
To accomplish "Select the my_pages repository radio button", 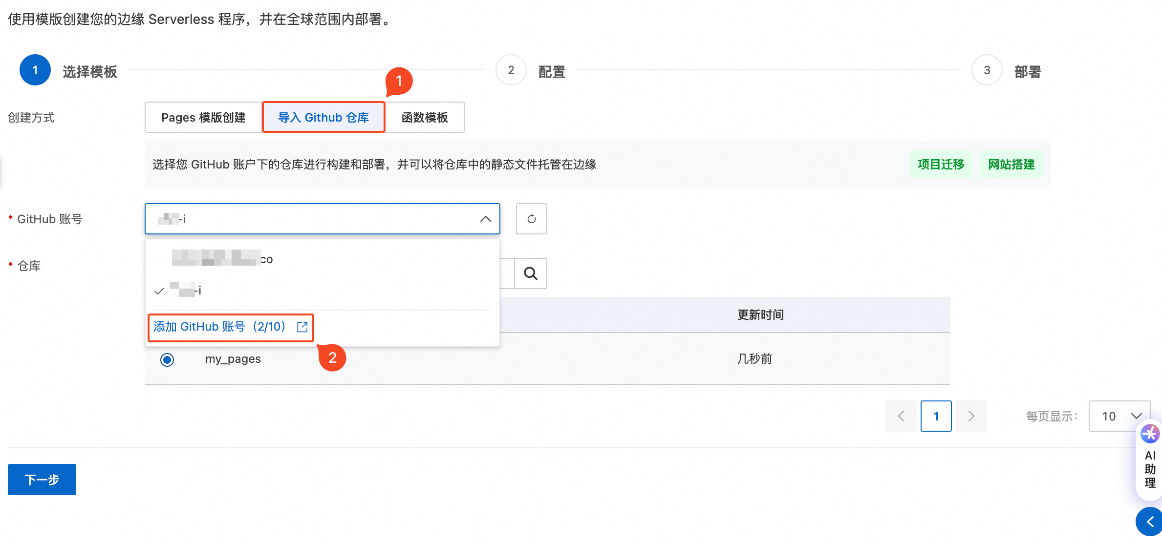I will click(x=167, y=360).
